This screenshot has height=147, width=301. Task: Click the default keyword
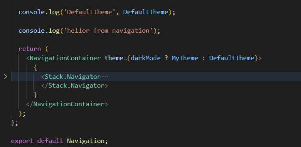(x=50, y=141)
